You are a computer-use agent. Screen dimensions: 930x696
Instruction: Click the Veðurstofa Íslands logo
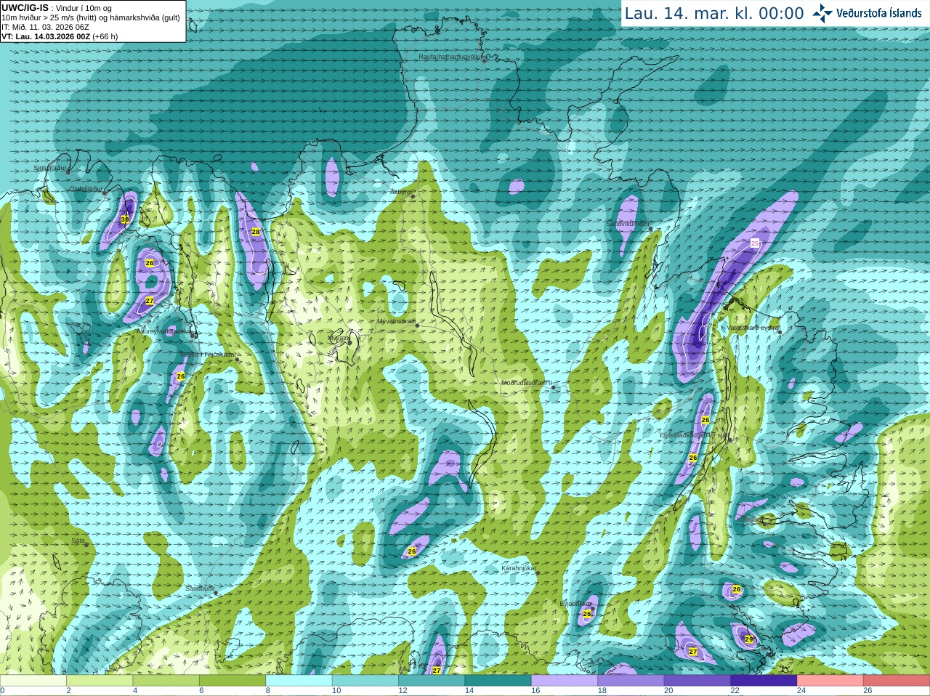point(867,13)
